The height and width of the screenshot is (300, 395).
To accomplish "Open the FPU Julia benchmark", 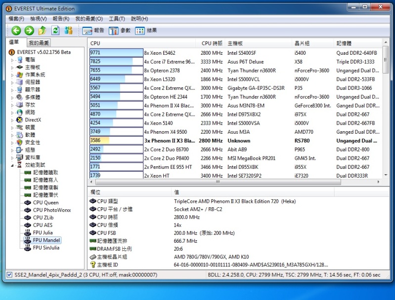I will pyautogui.click(x=43, y=232).
